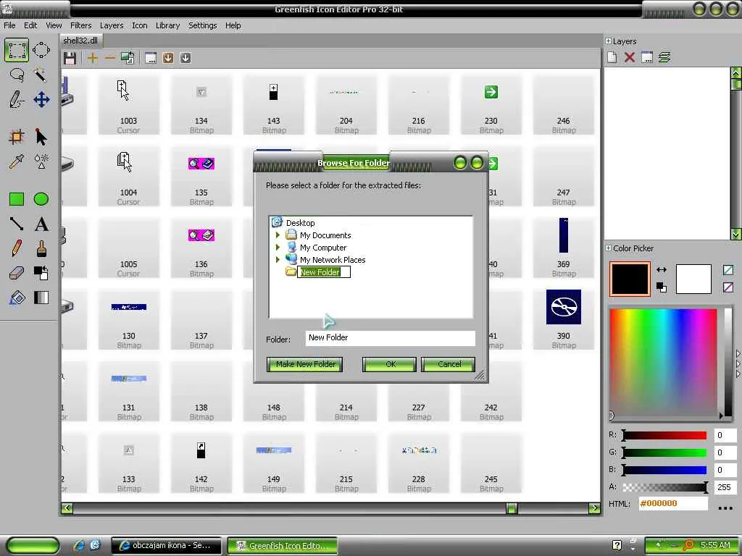The width and height of the screenshot is (742, 556).
Task: Set transparent color with teal slash box
Action: (728, 270)
